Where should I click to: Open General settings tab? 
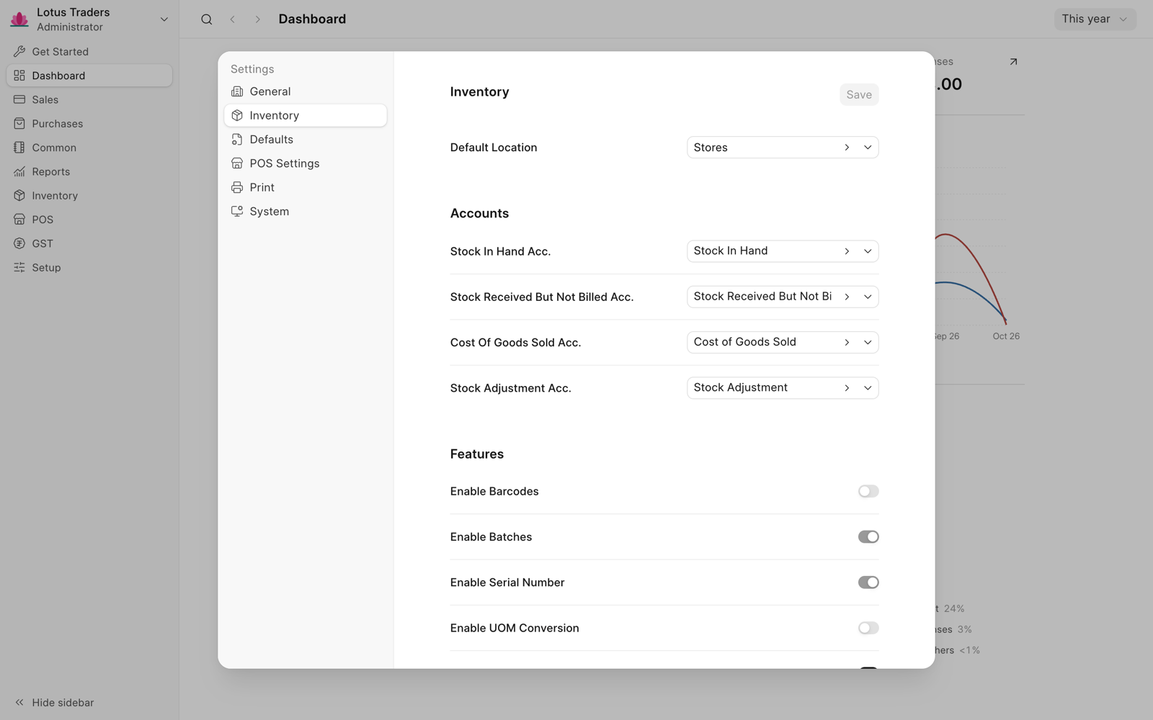(x=306, y=91)
